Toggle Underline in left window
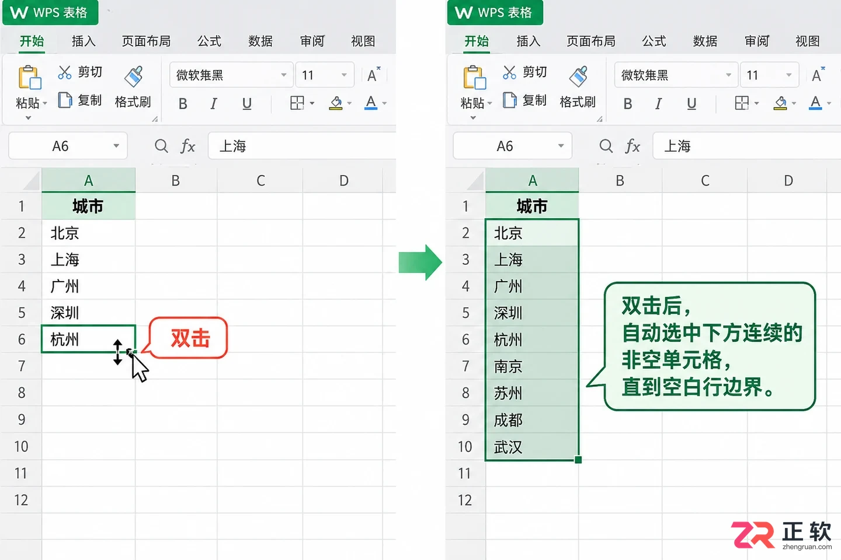This screenshot has height=560, width=841. coord(247,104)
